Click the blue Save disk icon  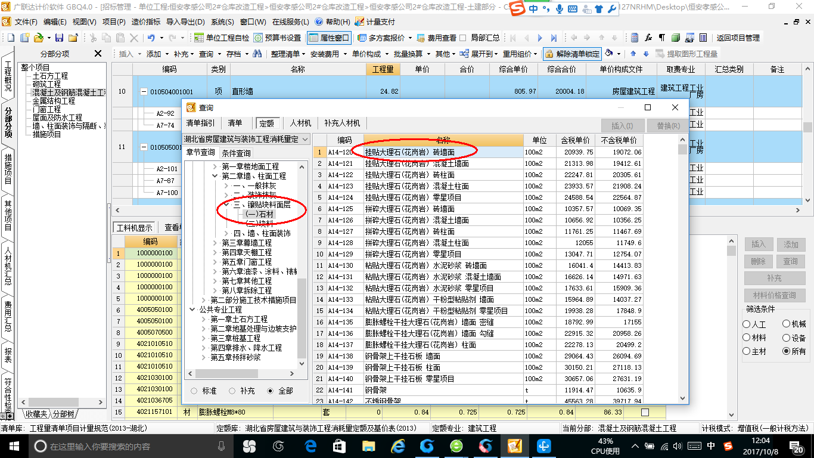coord(59,38)
